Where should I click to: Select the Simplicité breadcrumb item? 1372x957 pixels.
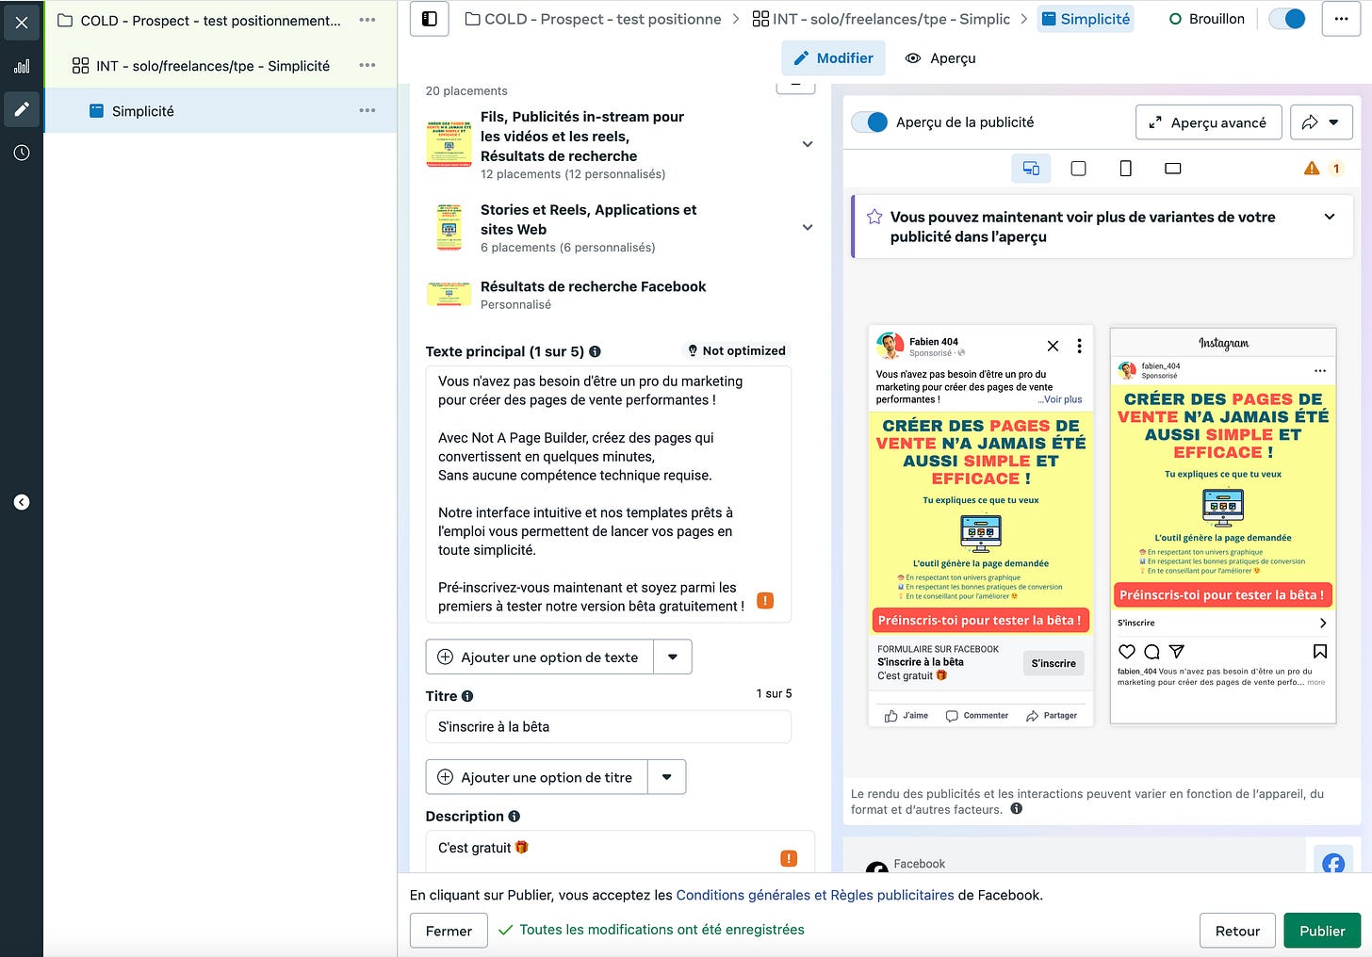(1086, 19)
